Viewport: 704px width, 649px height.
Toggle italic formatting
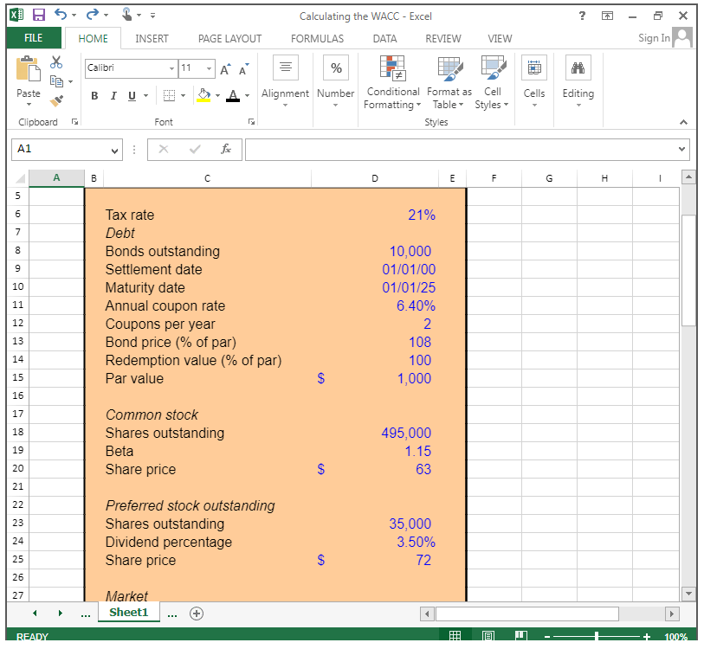[113, 95]
